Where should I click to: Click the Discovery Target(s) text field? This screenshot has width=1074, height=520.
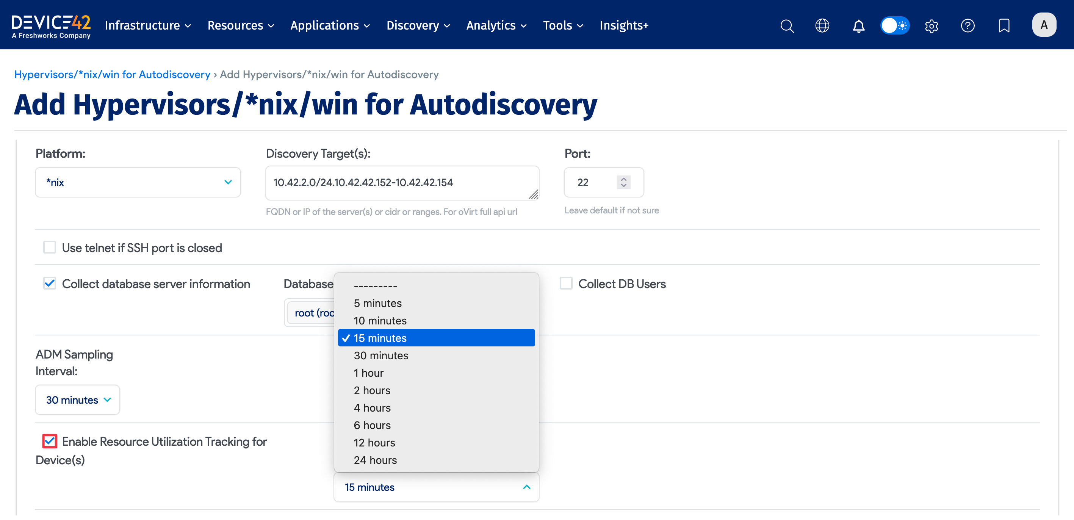pyautogui.click(x=402, y=183)
